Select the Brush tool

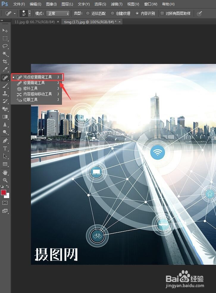click(5, 86)
